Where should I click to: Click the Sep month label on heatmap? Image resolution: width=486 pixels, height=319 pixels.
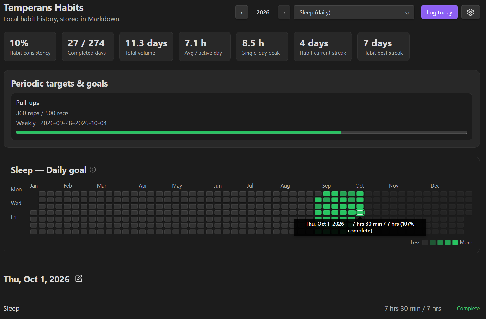pyautogui.click(x=326, y=186)
